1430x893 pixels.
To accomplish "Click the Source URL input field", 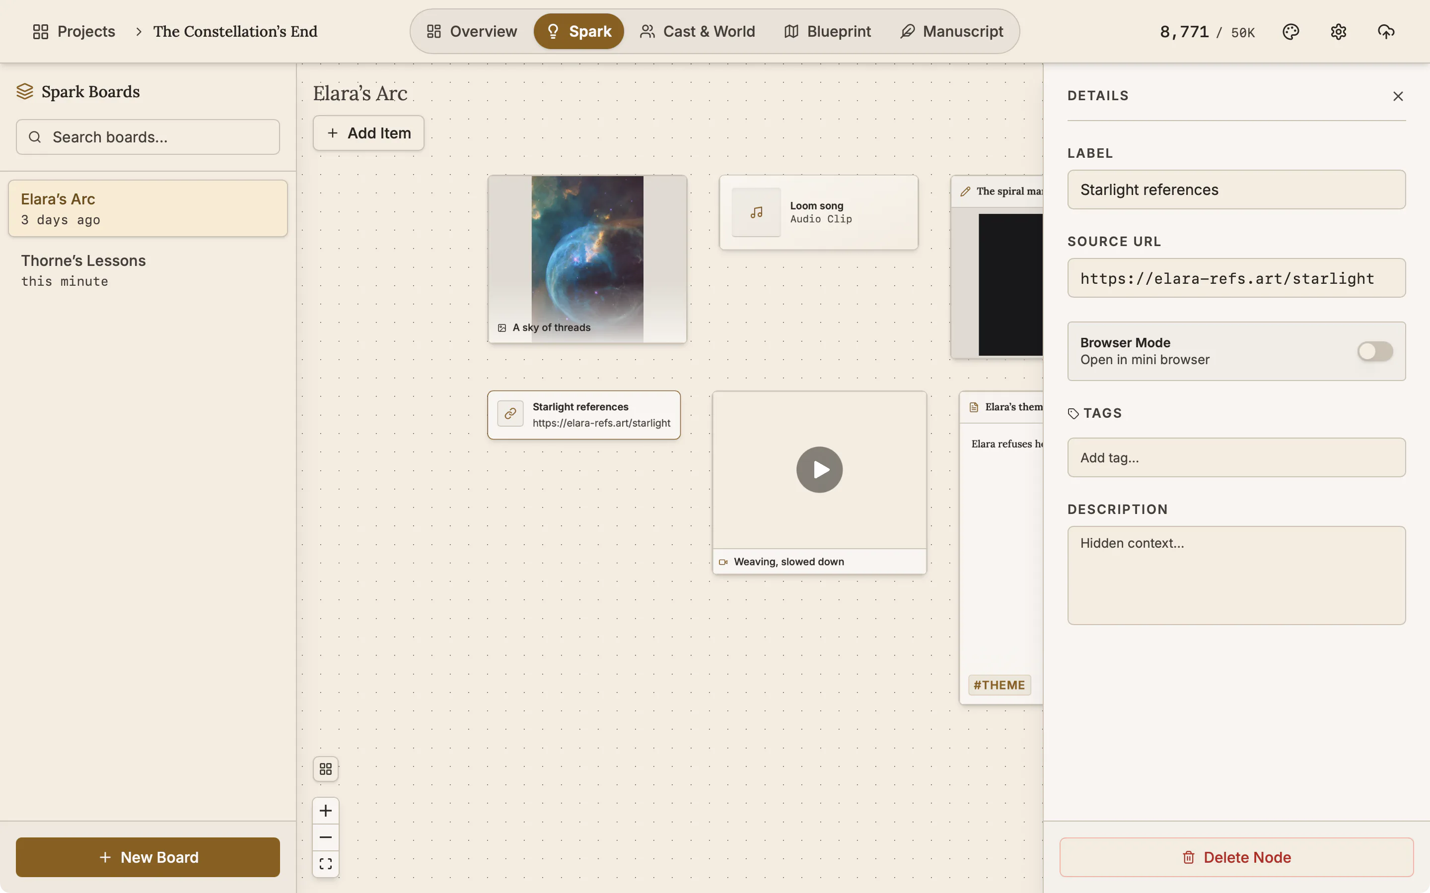I will click(x=1236, y=278).
